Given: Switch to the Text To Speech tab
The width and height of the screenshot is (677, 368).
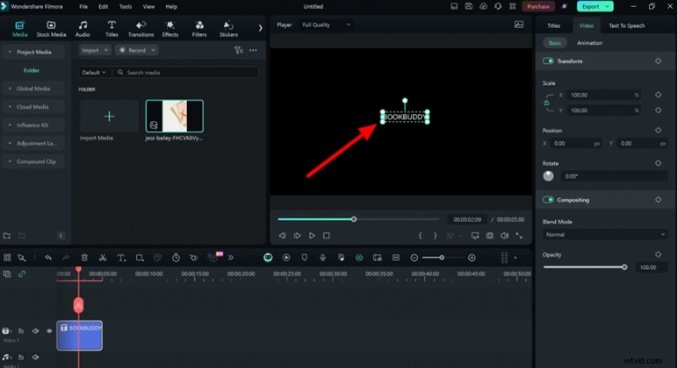Looking at the screenshot, I should pos(626,25).
